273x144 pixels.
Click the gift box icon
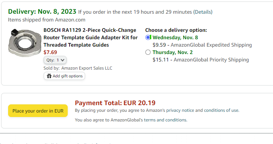click(49, 76)
